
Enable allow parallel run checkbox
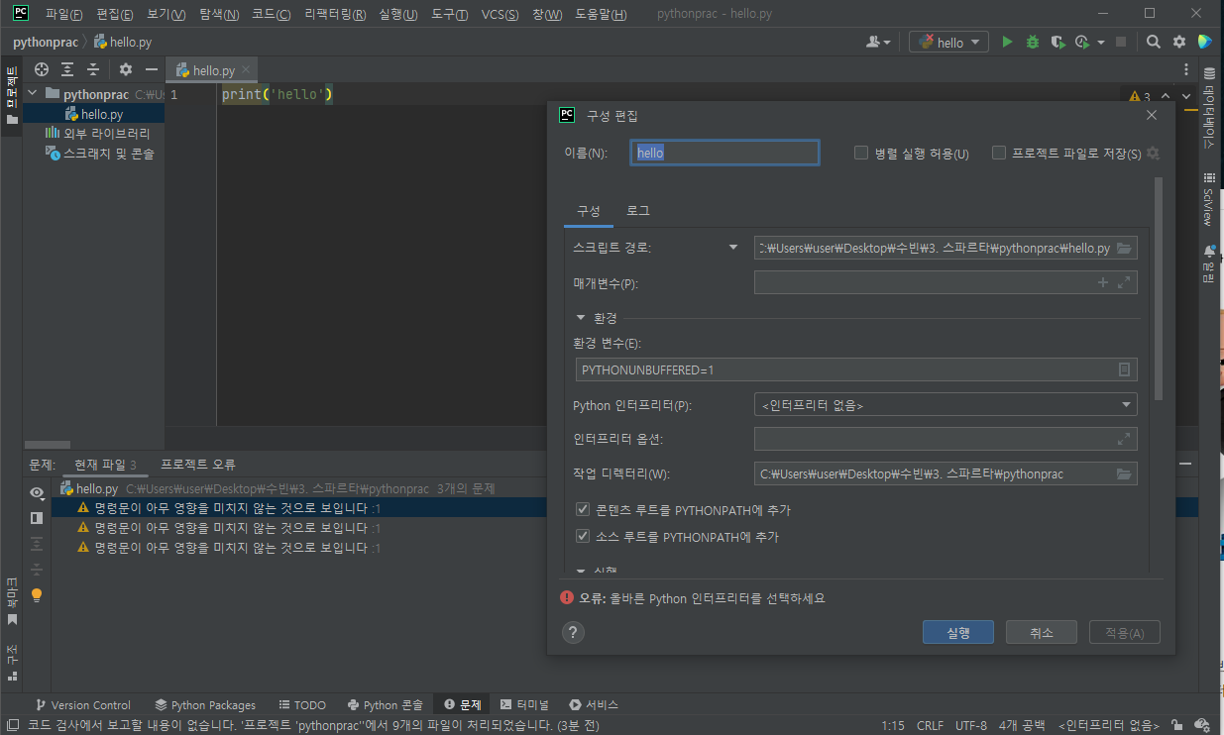861,153
